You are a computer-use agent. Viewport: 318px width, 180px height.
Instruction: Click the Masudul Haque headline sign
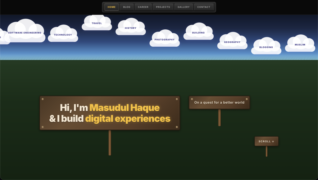(x=110, y=113)
